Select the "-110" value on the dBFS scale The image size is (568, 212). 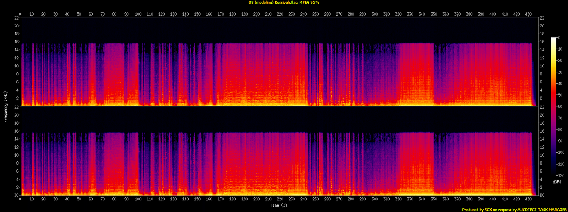561,164
